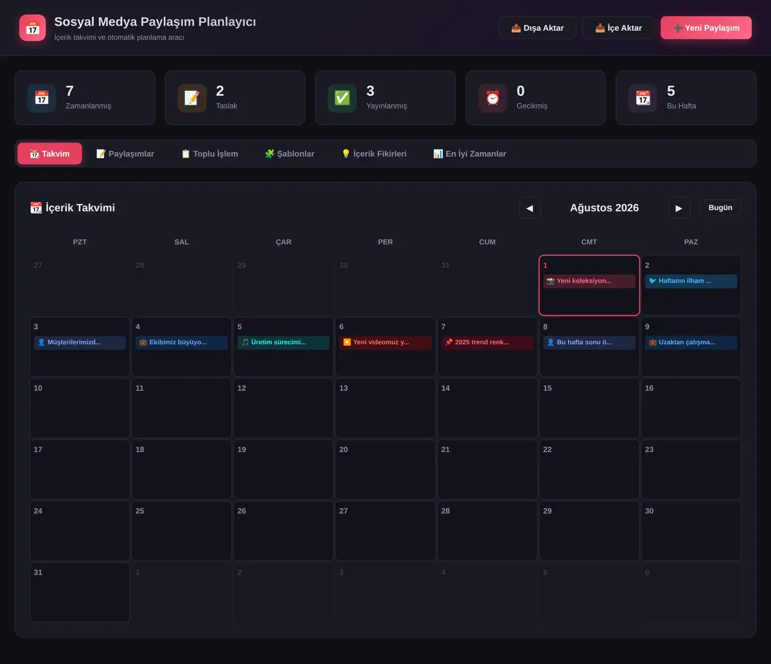
Task: Open the 'Haftanın ilham...' post
Action: (x=691, y=281)
